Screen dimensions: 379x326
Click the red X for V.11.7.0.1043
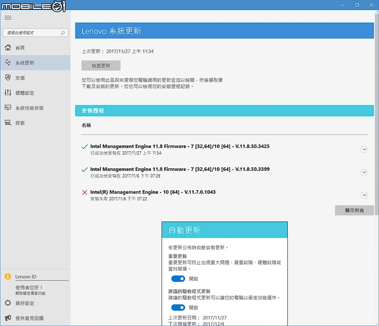(x=85, y=192)
